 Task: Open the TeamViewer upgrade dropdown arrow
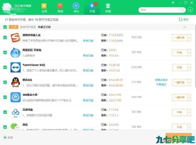(189, 68)
